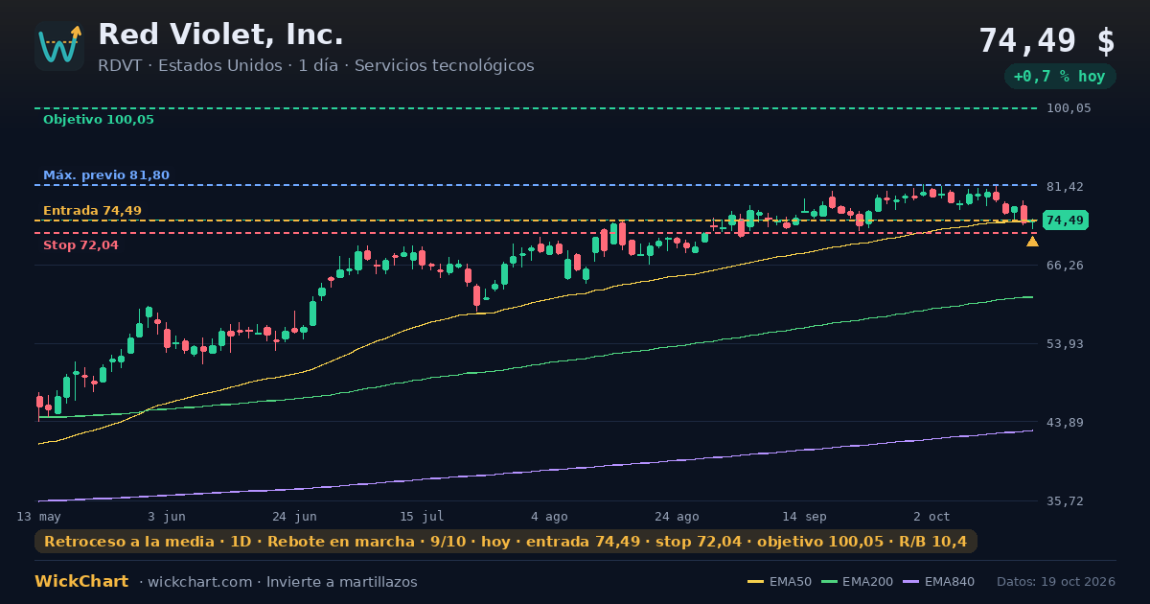Click the Red Violet, Inc. title

pyautogui.click(x=220, y=35)
